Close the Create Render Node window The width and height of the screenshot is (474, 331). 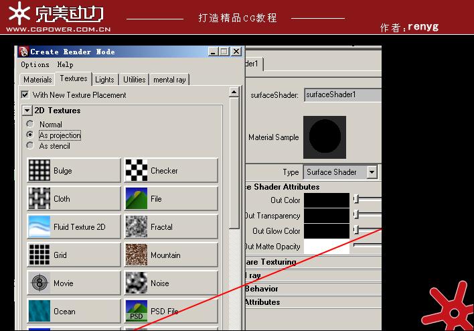coord(236,52)
